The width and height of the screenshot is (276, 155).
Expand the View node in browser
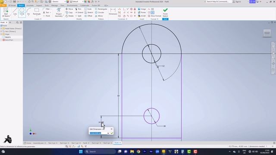tap(1, 31)
